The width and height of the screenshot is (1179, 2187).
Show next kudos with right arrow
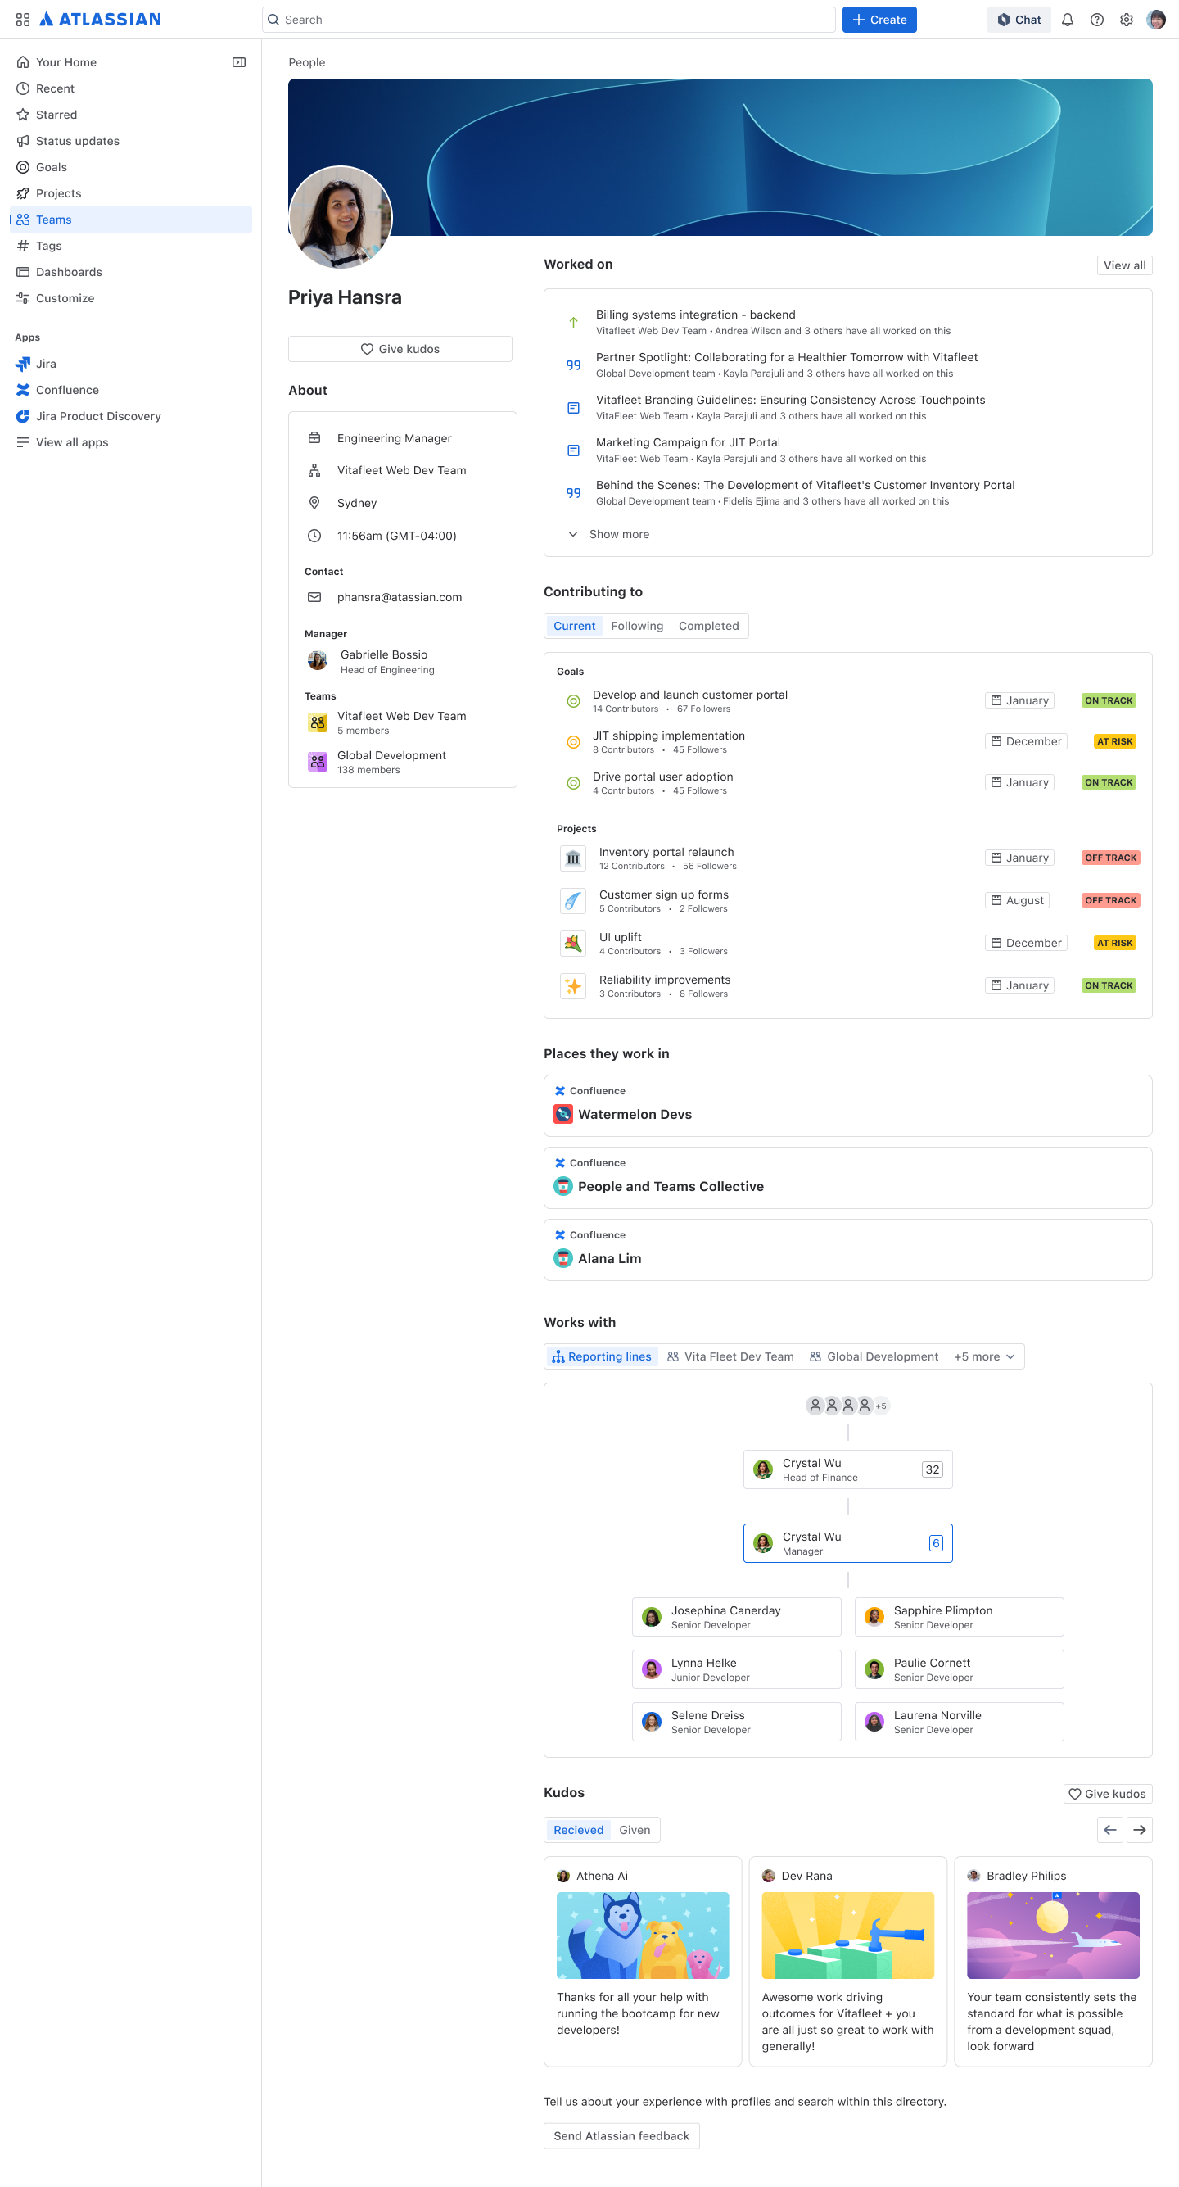(x=1139, y=1830)
